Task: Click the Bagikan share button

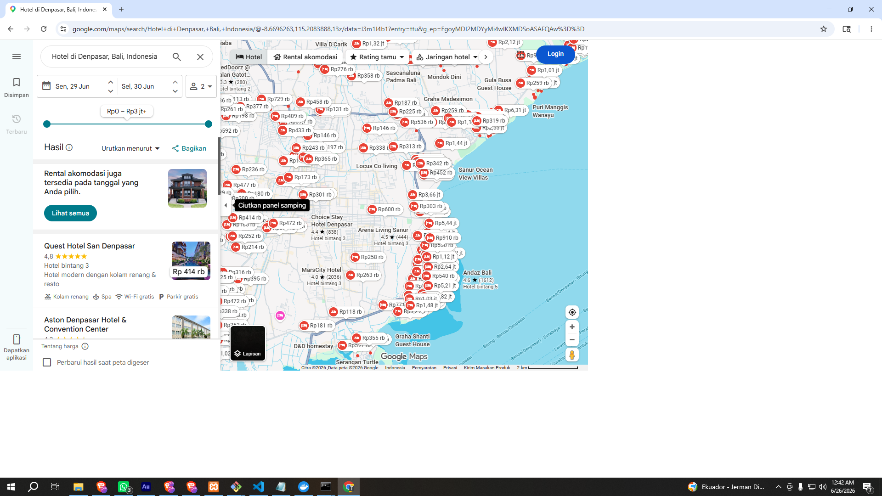Action: pyautogui.click(x=189, y=148)
